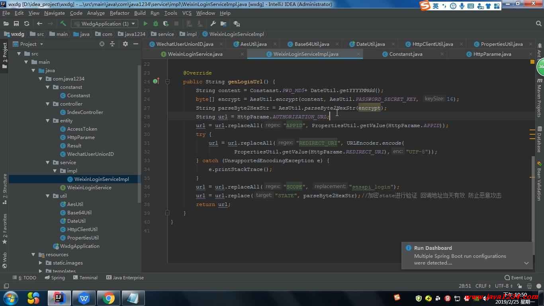The height and width of the screenshot is (306, 544).
Task: Select WxdgApplication in project tree
Action: (76, 246)
